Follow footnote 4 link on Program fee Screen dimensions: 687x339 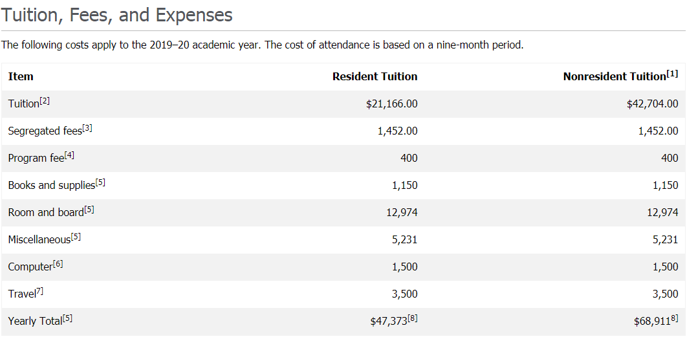[70, 155]
